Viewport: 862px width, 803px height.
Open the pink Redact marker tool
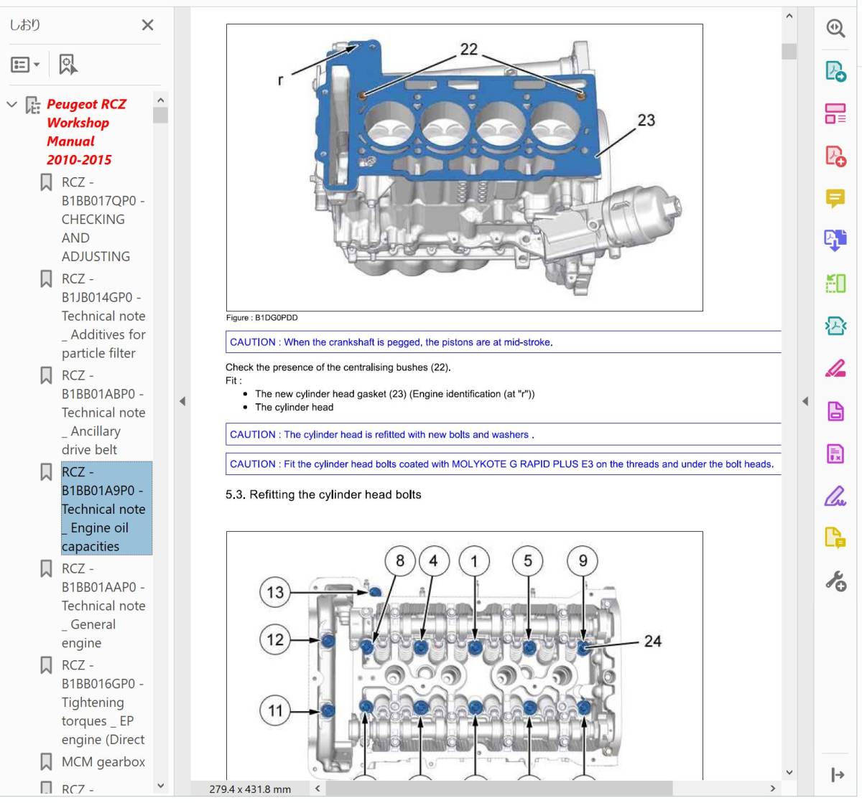[835, 368]
